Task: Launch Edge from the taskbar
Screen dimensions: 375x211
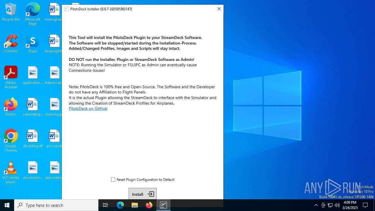Action: point(120,205)
